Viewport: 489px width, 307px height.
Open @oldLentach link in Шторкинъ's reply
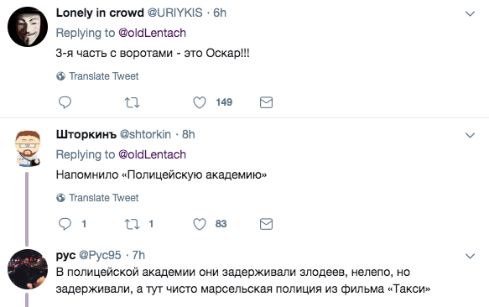pos(152,154)
